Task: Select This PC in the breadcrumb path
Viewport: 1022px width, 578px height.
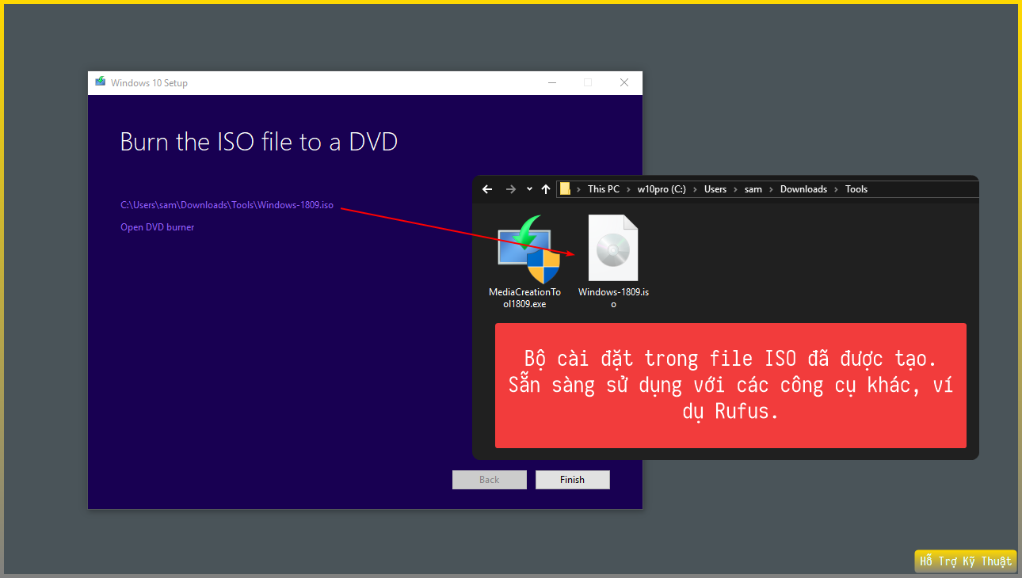Action: pyautogui.click(x=604, y=189)
